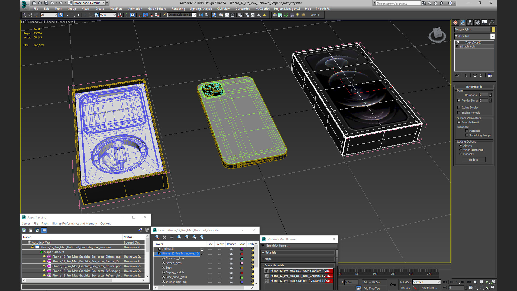Expand the Materials group in Material/Map Browser
Viewport: 517px width, 291px height.
298,253
